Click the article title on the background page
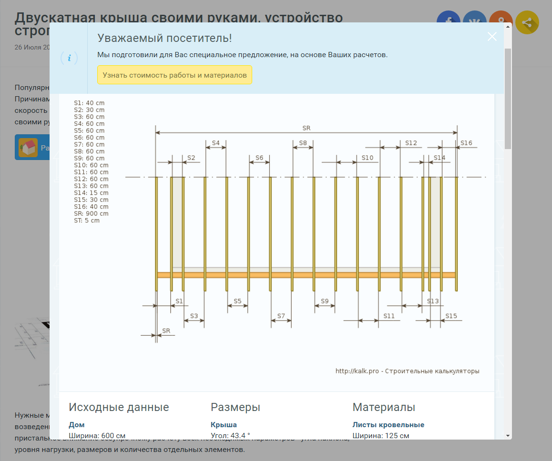The height and width of the screenshot is (461, 552). point(178,24)
